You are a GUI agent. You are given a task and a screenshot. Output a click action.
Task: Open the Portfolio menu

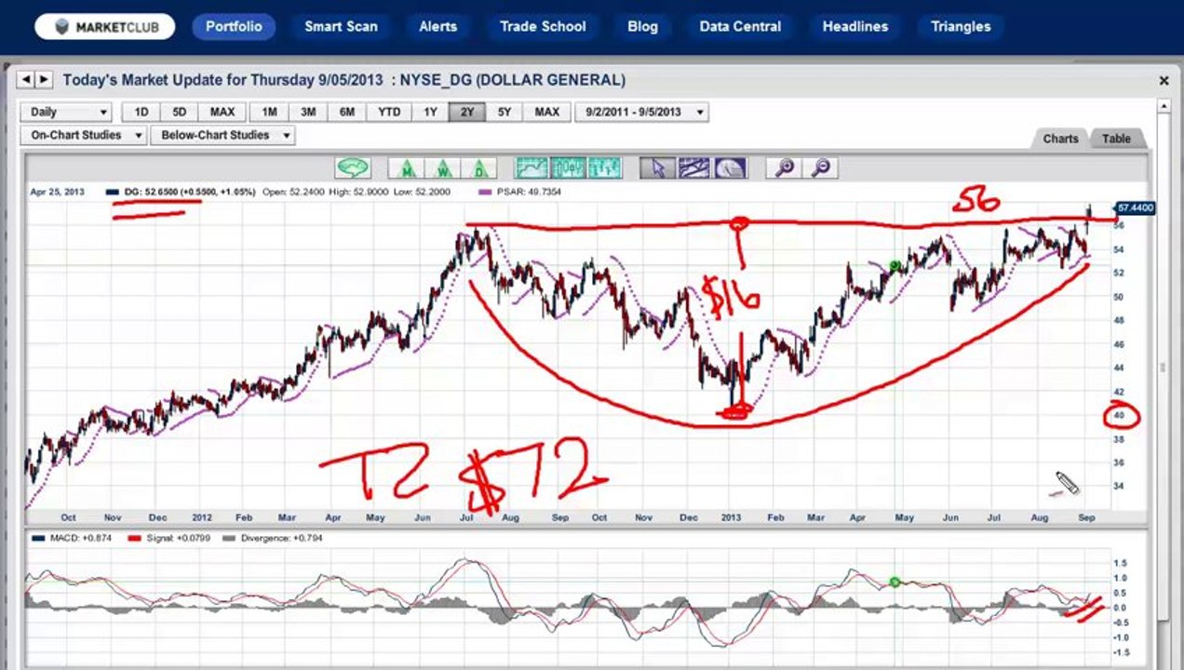click(234, 26)
